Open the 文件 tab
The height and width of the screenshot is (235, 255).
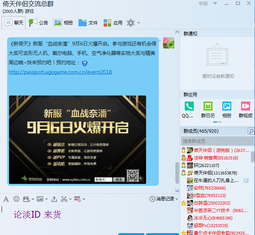[x=88, y=23]
